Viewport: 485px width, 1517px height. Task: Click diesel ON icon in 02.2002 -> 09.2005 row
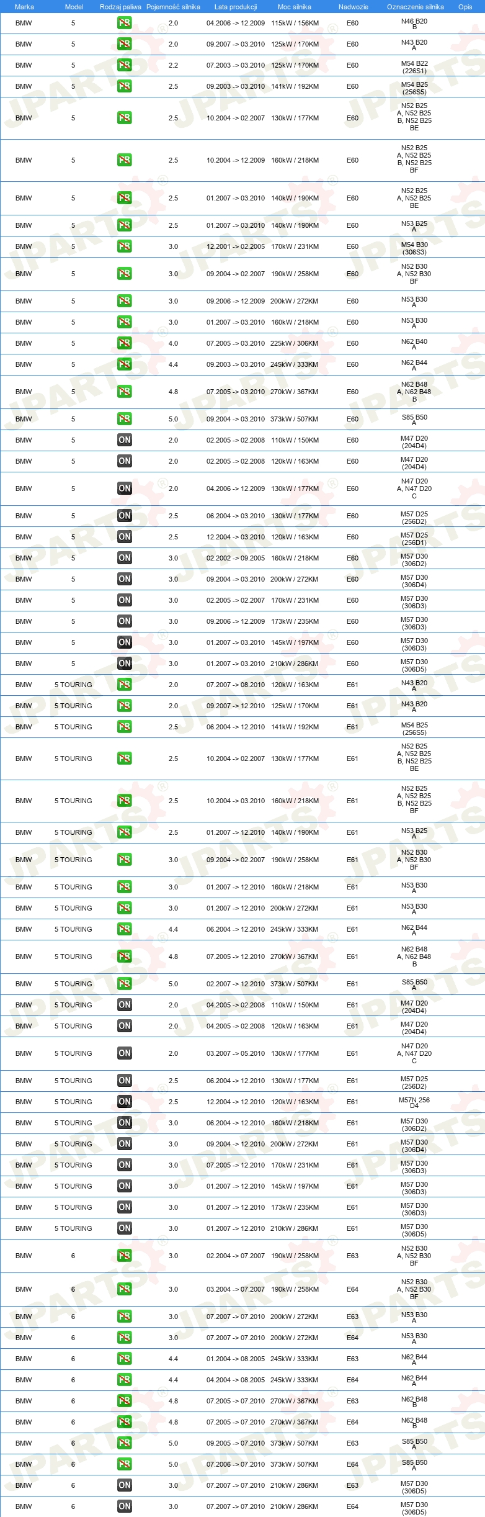pyautogui.click(x=124, y=558)
